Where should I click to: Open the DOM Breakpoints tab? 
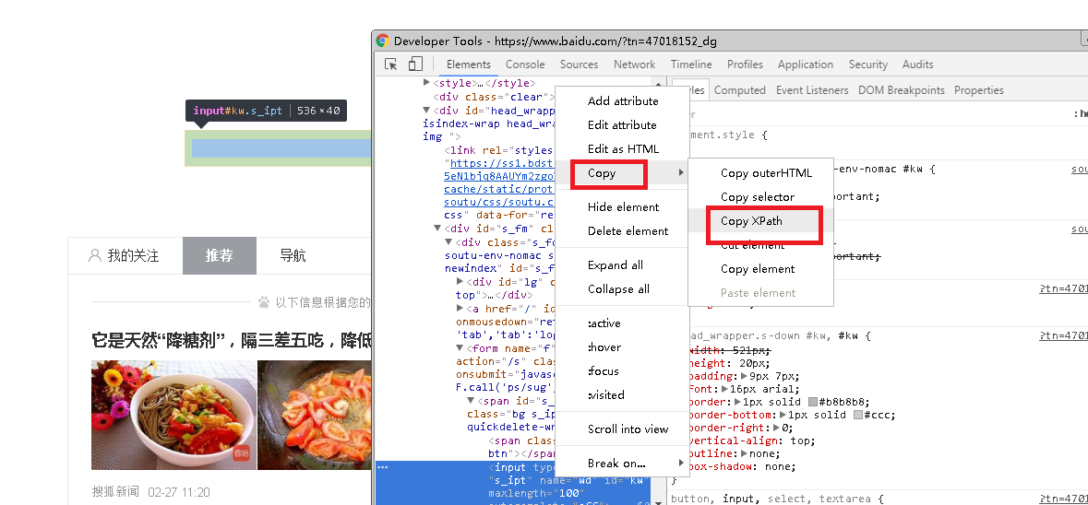point(902,90)
